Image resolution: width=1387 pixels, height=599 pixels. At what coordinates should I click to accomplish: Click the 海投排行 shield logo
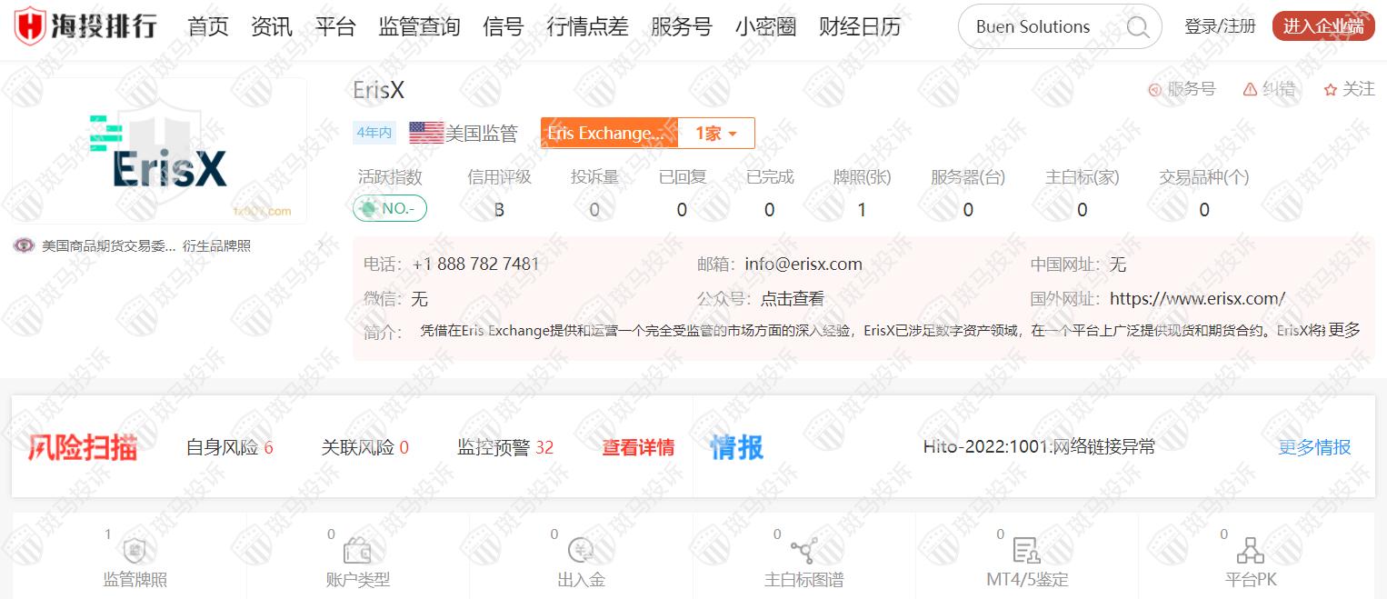30,26
